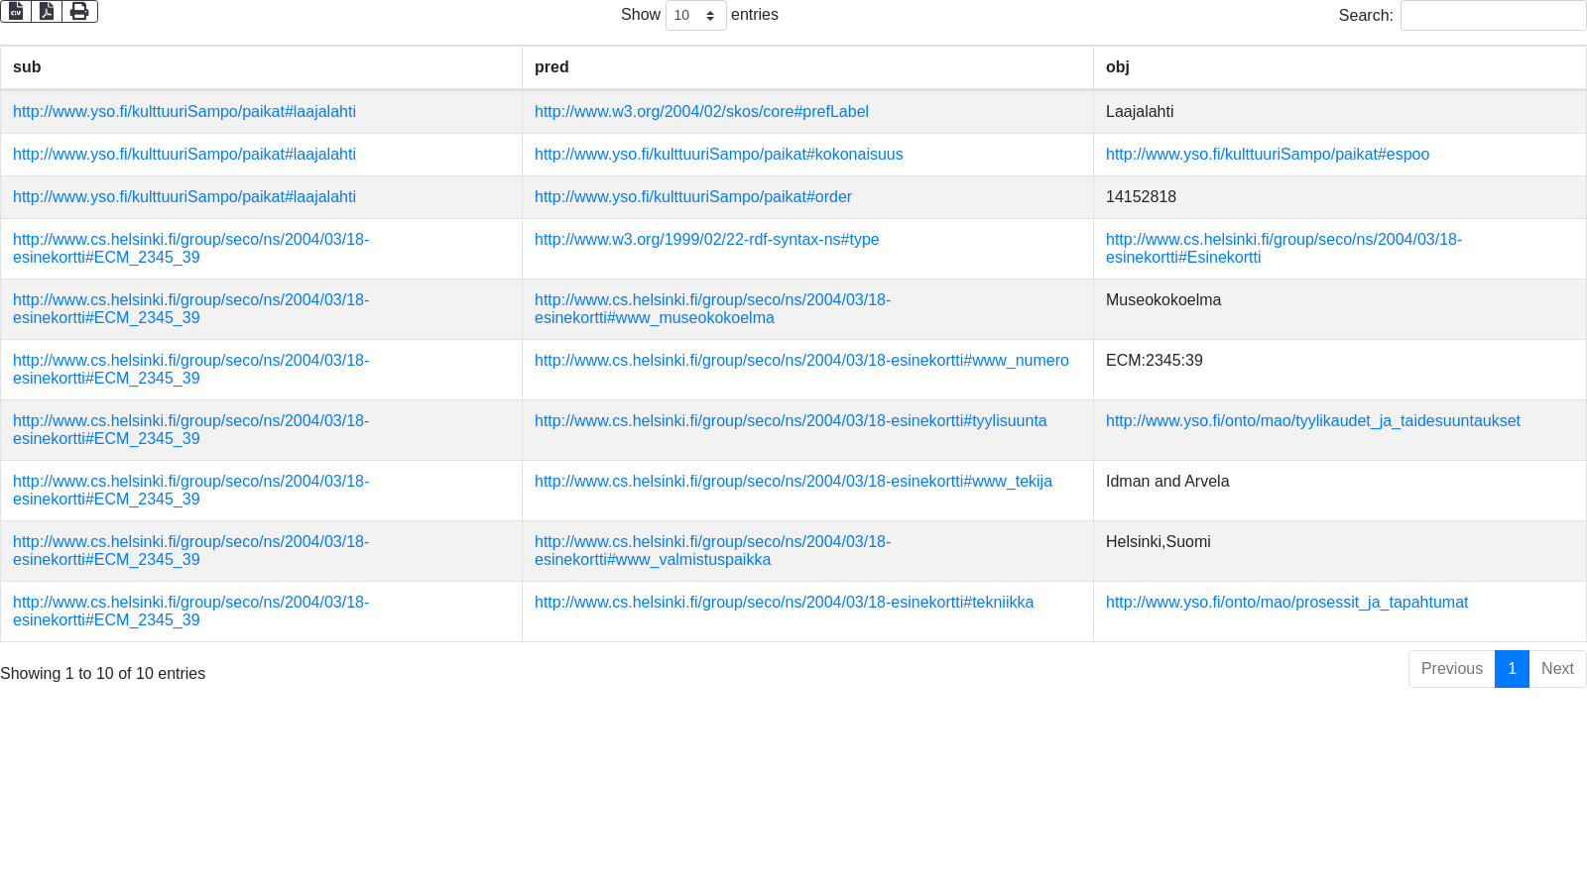
Task: Go to the Previous page
Action: [x=1451, y=669]
